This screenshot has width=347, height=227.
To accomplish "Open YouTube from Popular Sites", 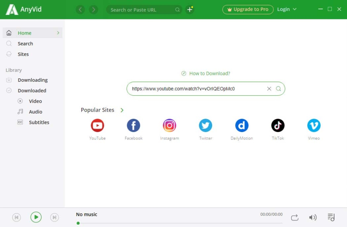I will tap(97, 125).
